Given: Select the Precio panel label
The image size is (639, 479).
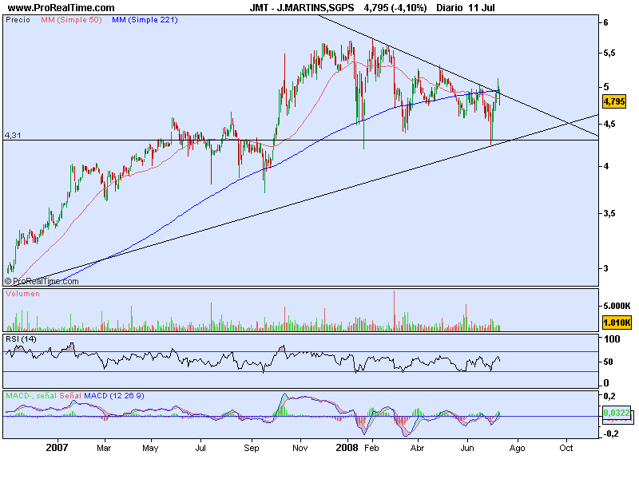Looking at the screenshot, I should (18, 20).
